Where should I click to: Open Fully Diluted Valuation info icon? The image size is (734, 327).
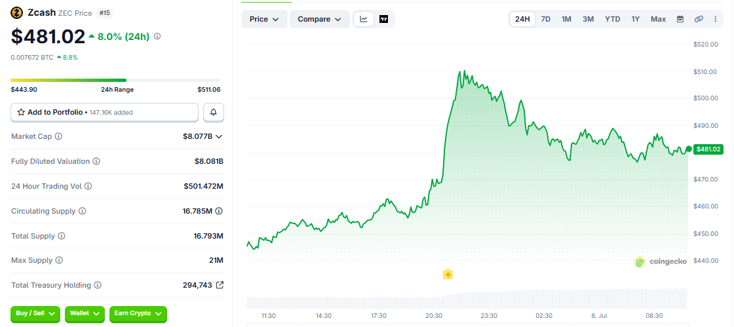point(96,161)
